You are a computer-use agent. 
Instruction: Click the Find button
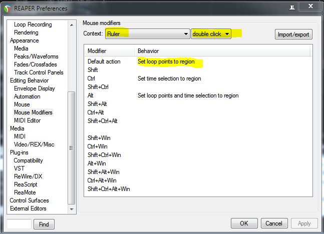[44, 224]
